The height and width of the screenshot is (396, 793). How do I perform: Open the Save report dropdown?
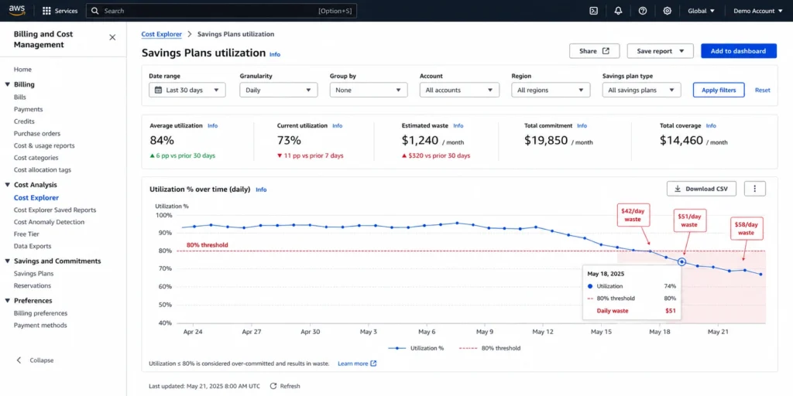coord(660,51)
